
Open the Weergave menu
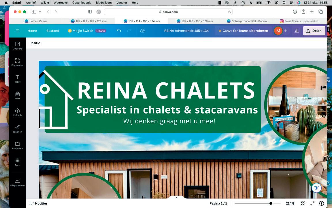[61, 3]
